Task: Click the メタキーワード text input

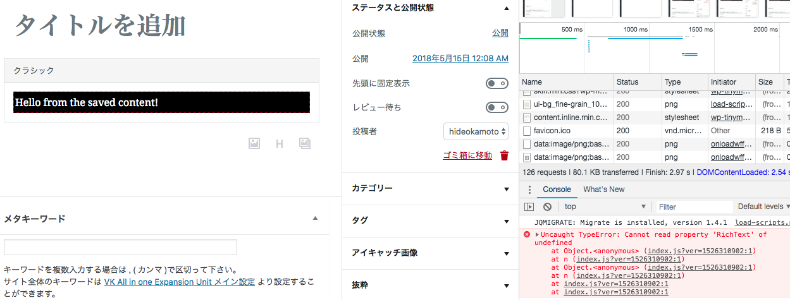Action: [120, 248]
